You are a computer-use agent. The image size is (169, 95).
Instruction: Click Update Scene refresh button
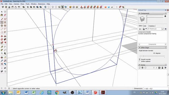tap(140, 68)
